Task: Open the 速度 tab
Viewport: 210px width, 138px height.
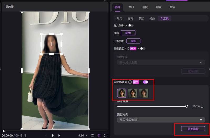Action: 145,7
